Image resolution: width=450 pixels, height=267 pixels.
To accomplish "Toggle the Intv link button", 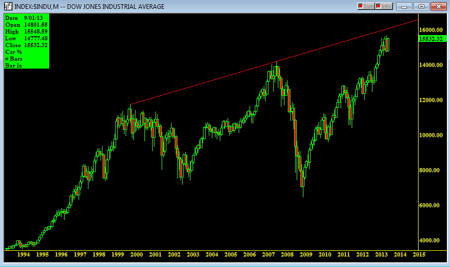I will (x=384, y=6).
